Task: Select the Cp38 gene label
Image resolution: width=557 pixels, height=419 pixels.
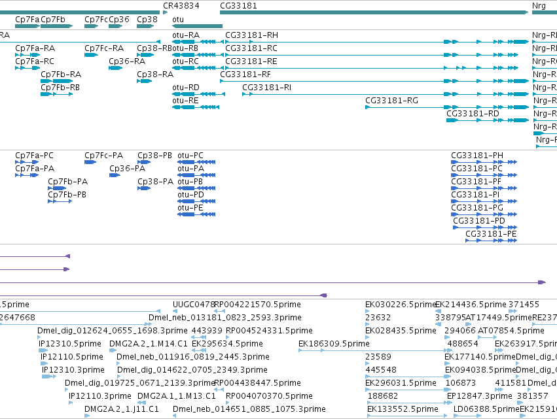Action: 147,20
